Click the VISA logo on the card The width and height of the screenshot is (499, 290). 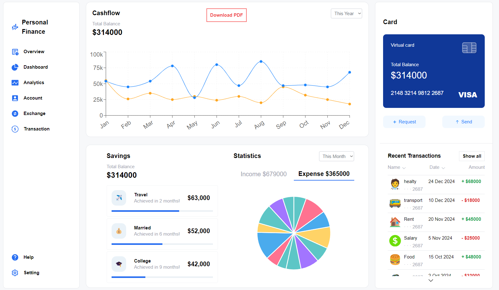click(468, 95)
